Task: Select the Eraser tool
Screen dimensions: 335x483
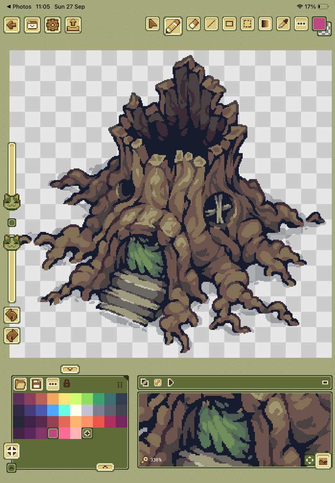Action: coord(193,24)
